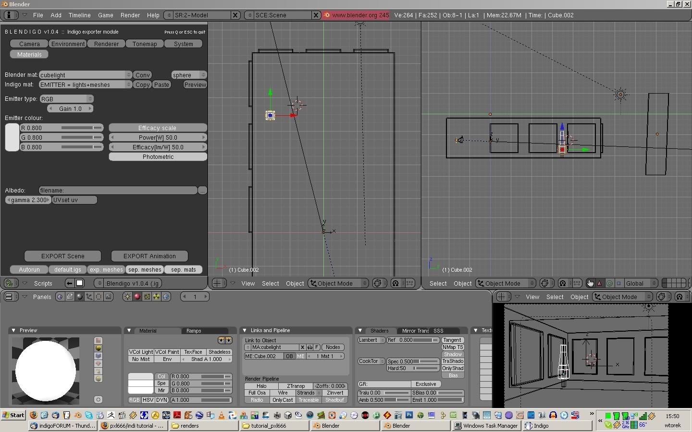The image size is (692, 432).
Task: Open Editing context icon
Action: click(x=99, y=297)
